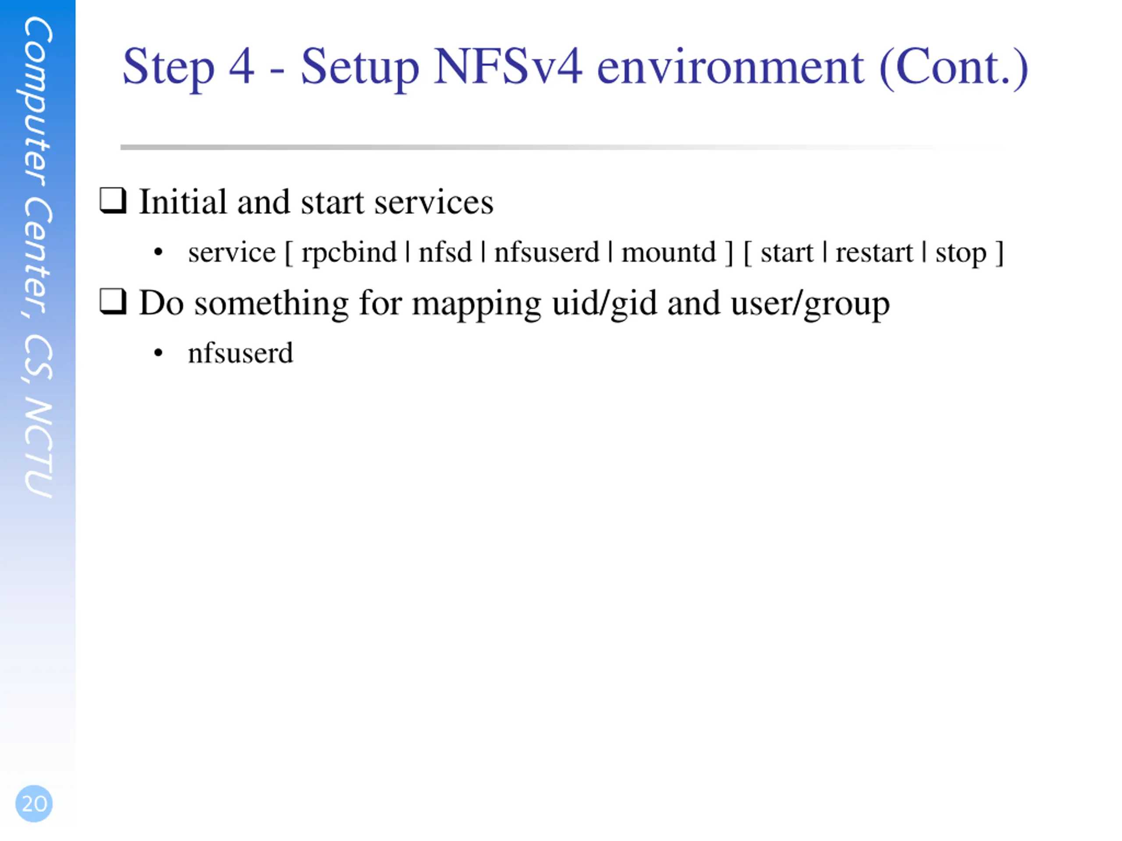Click the "nfsuserd" sub-bullet under mapping heading
Image resolution: width=1122 pixels, height=841 pixels.
tap(241, 353)
